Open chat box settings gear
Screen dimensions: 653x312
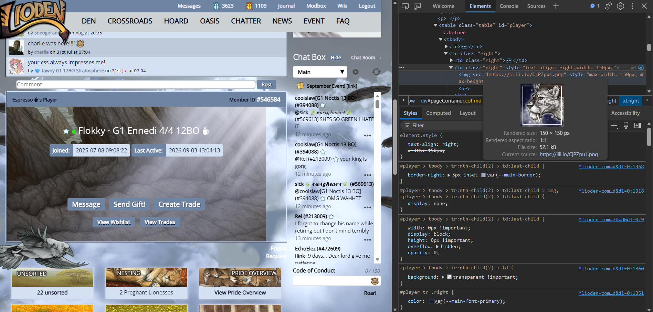pyautogui.click(x=356, y=72)
